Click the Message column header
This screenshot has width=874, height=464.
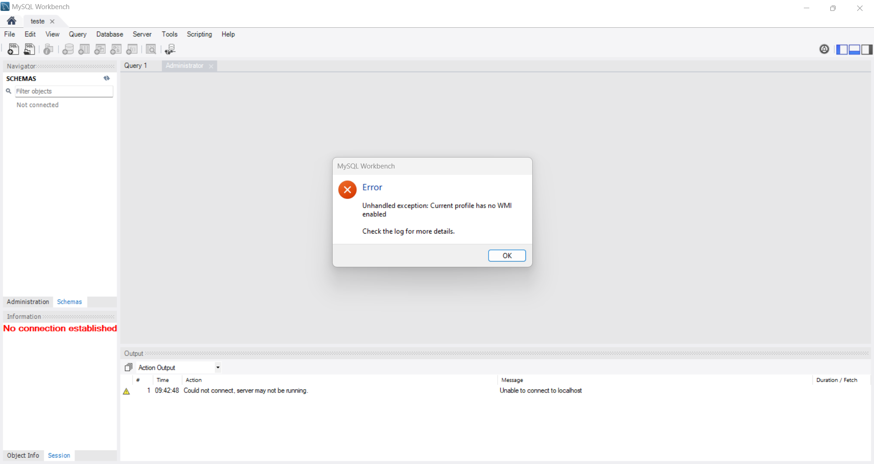pos(512,380)
